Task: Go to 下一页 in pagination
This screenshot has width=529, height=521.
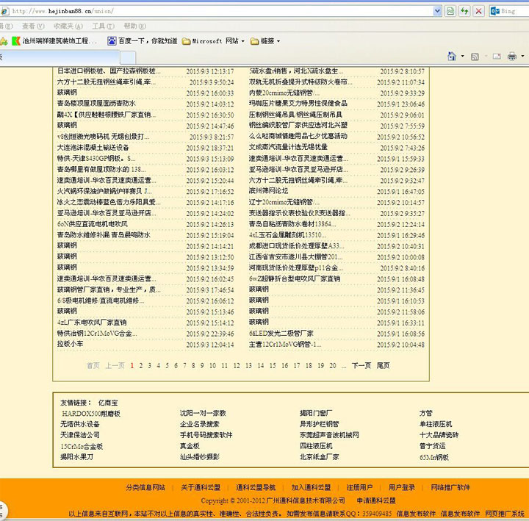Action: click(361, 365)
